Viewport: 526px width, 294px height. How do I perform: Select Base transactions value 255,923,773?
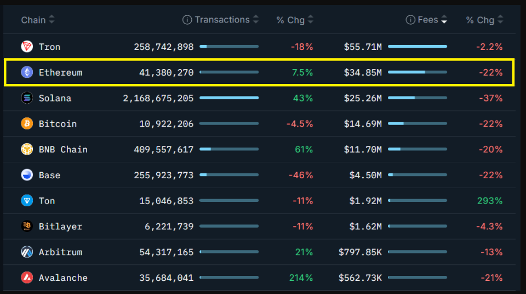click(x=164, y=176)
